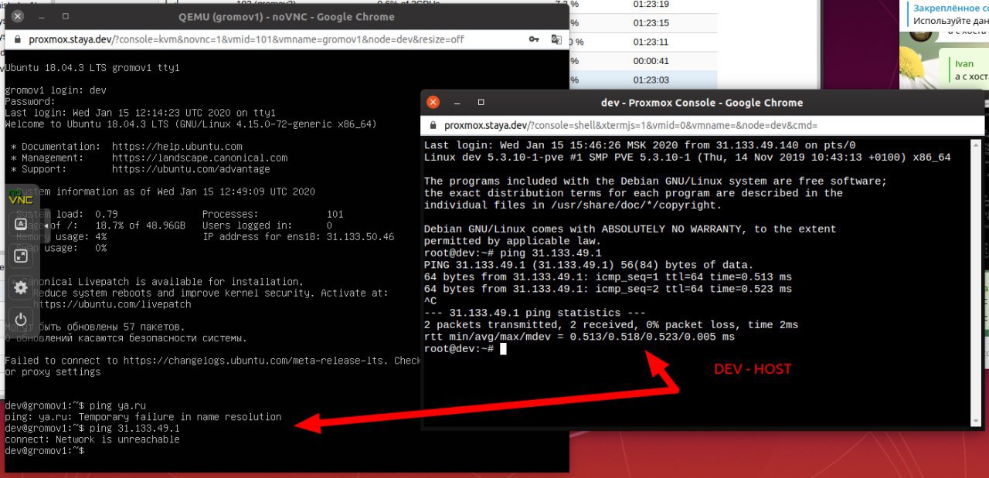
Task: Click 01:23:15 uptime cell in background table
Action: coord(651,23)
